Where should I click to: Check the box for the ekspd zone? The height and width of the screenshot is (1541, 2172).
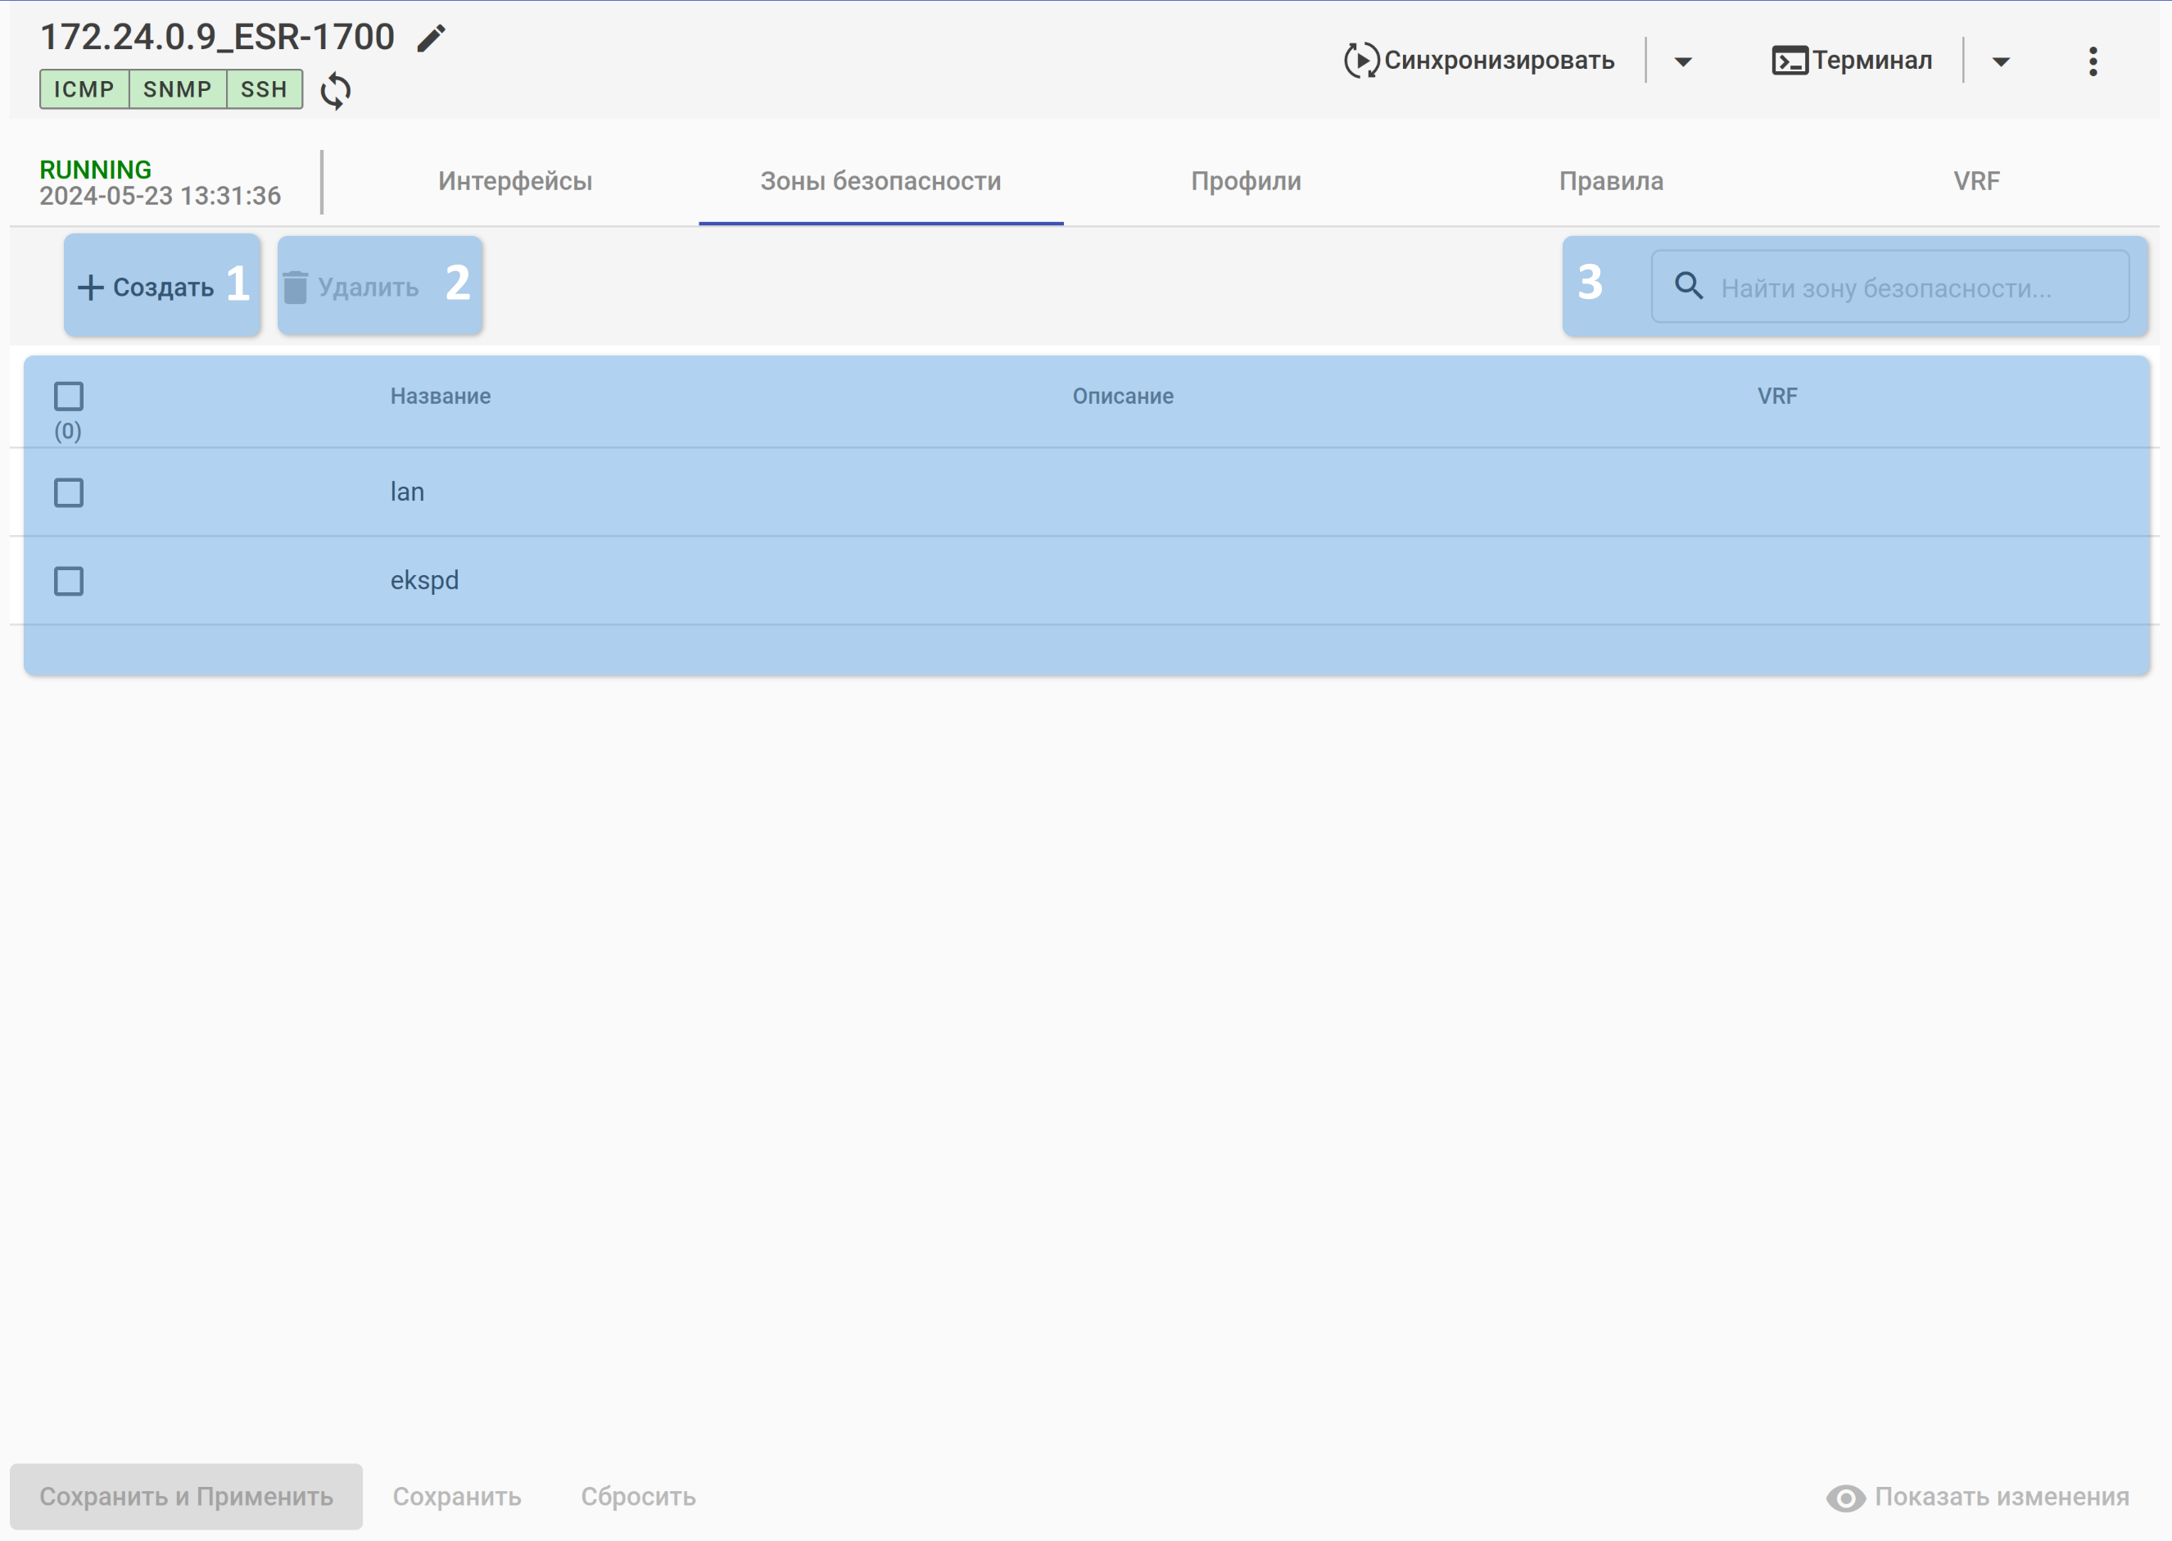point(68,581)
